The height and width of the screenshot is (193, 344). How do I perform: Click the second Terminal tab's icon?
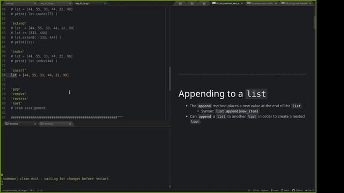42,124
